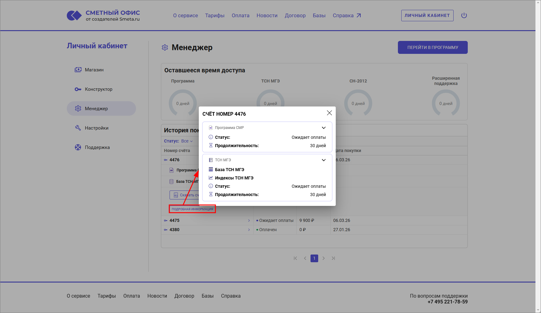Click the ПЕРЕЙТИ В ПРОГРАММУ button
Screen dimensions: 541x313
432,47
